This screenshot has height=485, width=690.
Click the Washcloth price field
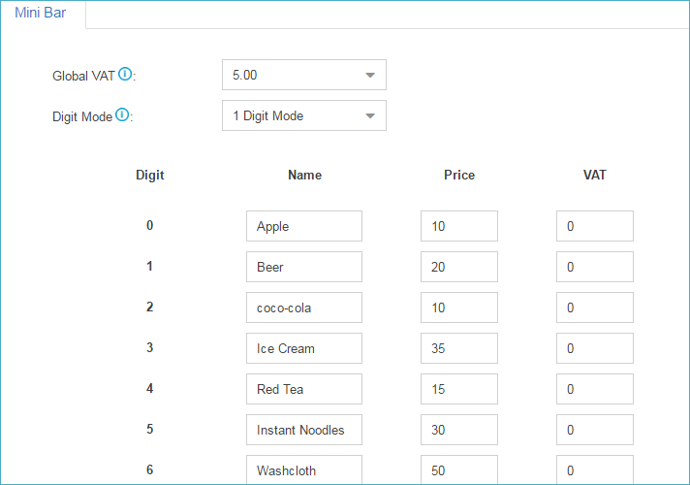pos(458,469)
